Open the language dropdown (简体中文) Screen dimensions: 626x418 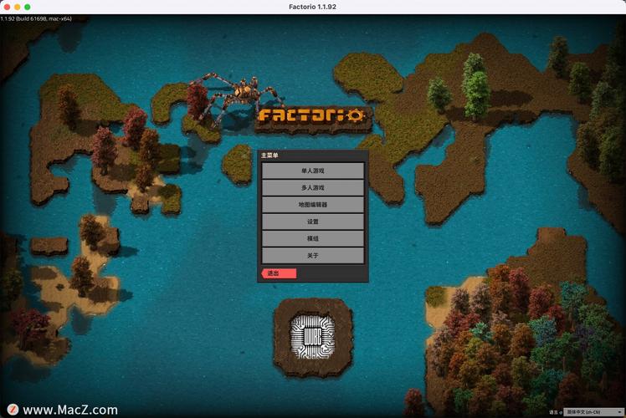pos(594,412)
